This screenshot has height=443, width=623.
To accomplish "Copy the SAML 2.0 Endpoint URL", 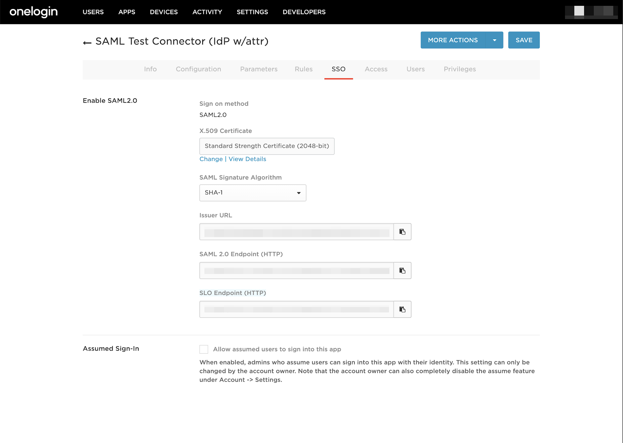I will pyautogui.click(x=402, y=271).
